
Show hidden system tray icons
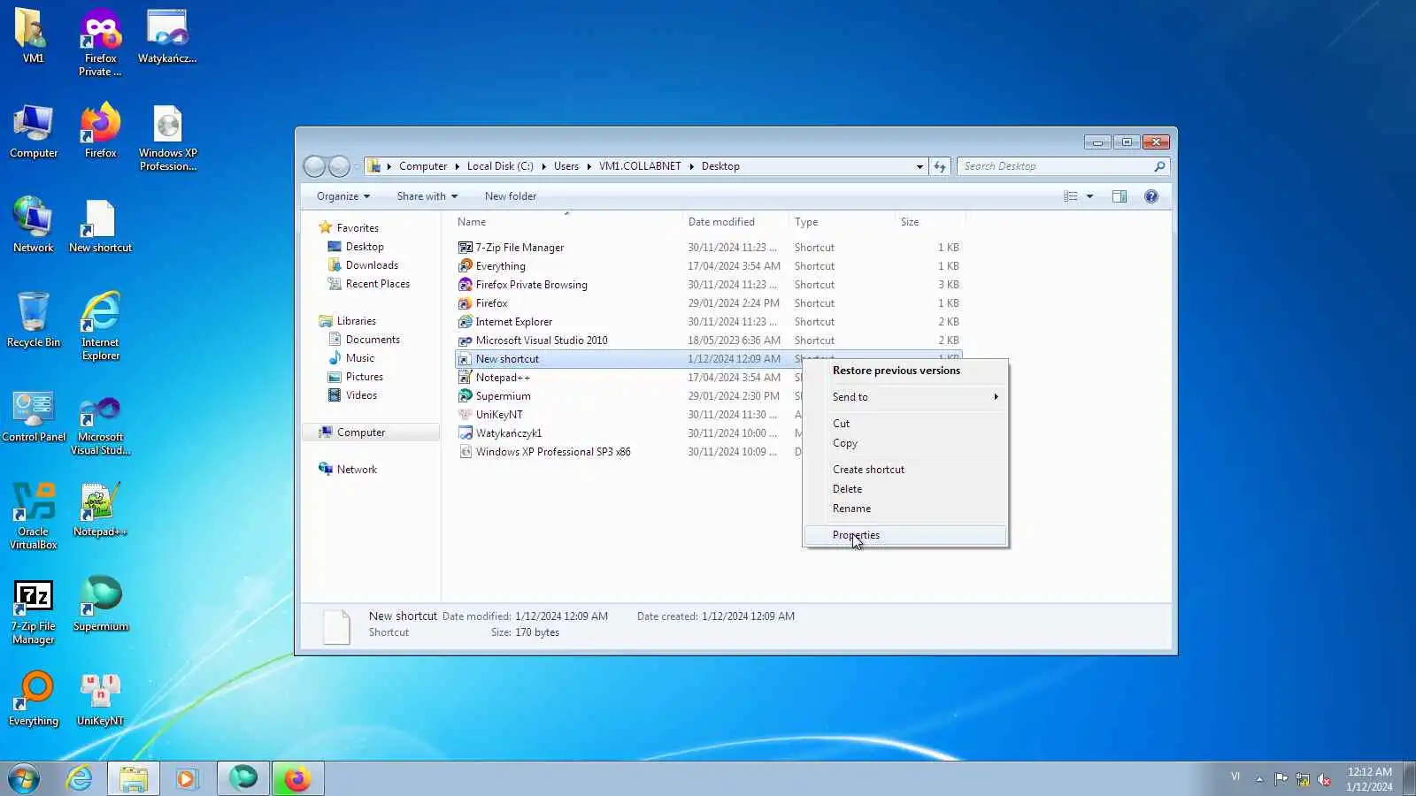point(1258,779)
